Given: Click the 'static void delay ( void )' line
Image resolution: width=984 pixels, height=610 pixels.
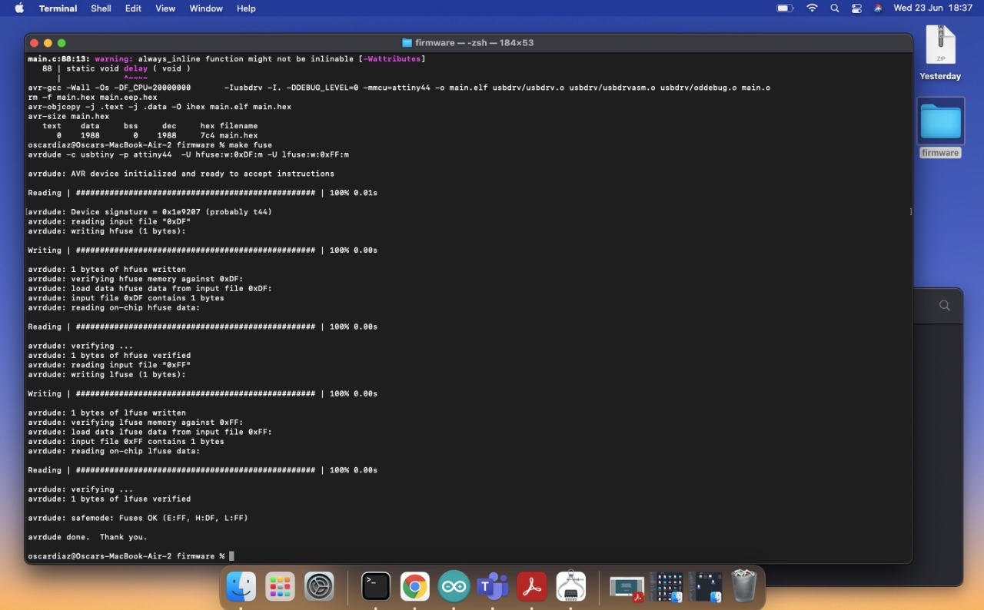Looking at the screenshot, I should pos(116,68).
